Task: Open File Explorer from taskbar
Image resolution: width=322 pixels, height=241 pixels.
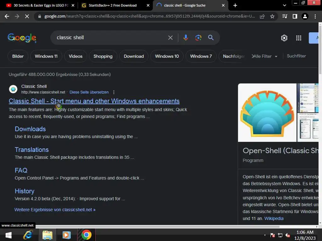Action: pos(47,235)
